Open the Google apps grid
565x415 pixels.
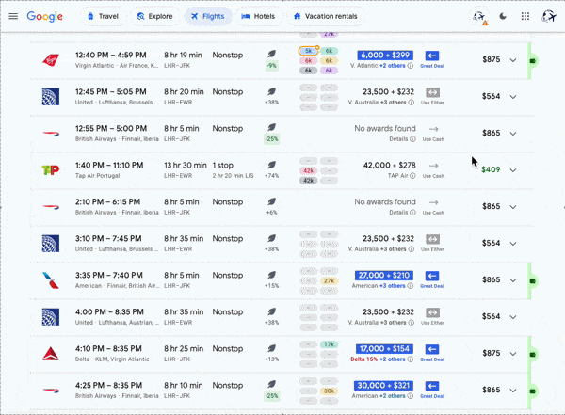[525, 16]
